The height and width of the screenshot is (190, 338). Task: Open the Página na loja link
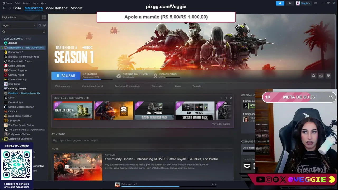click(63, 86)
